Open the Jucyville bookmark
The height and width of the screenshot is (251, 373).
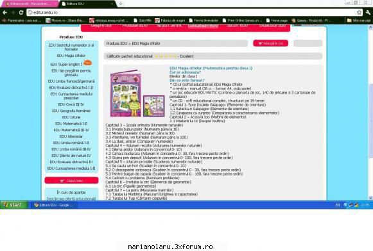(143, 20)
